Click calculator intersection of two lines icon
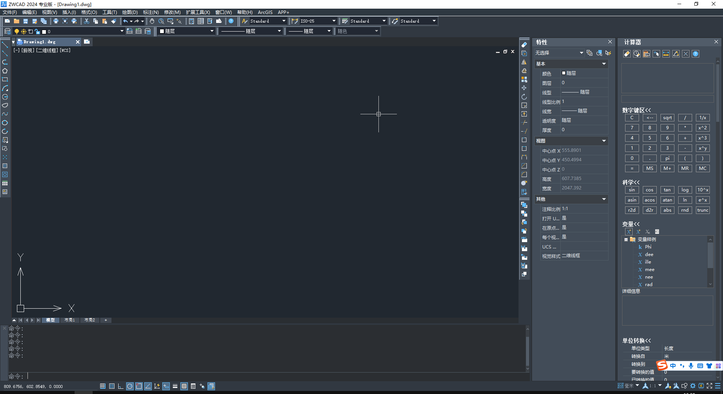This screenshot has width=723, height=394. 686,54
